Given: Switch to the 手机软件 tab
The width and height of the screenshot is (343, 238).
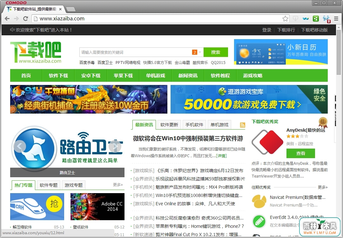Looking at the screenshot, I should pyautogui.click(x=194, y=125).
